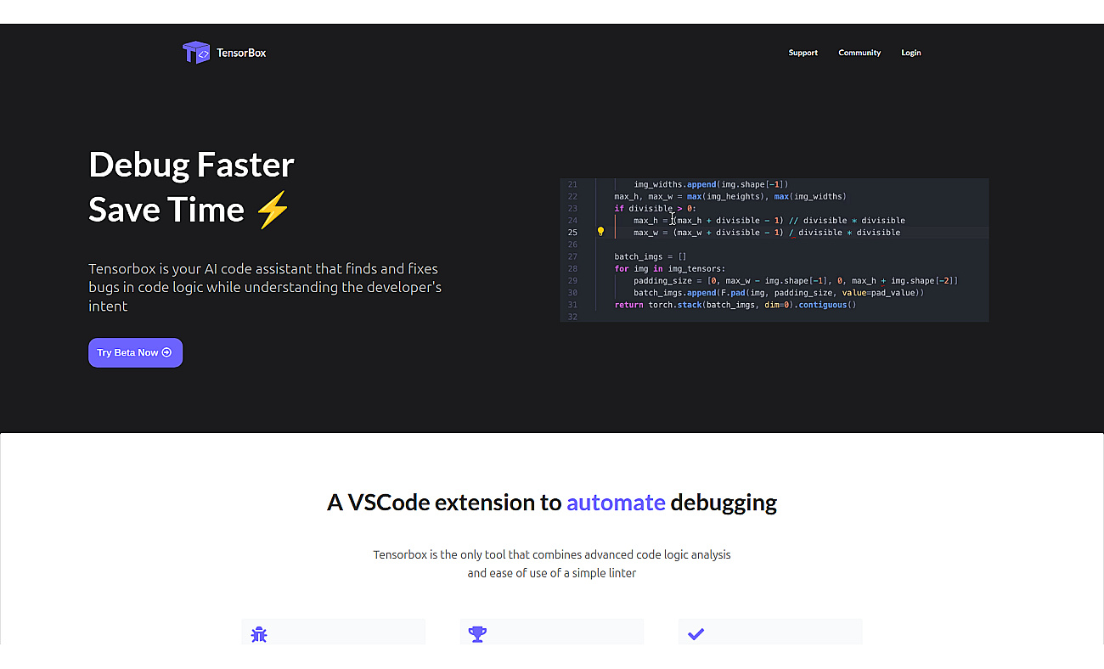The height and width of the screenshot is (669, 1104).
Task: Click the bug icon on the feature card
Action: point(259,634)
